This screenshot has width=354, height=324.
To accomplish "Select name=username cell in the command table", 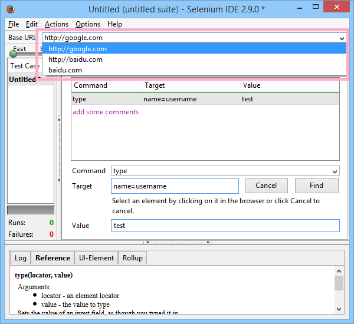I will tap(170, 99).
